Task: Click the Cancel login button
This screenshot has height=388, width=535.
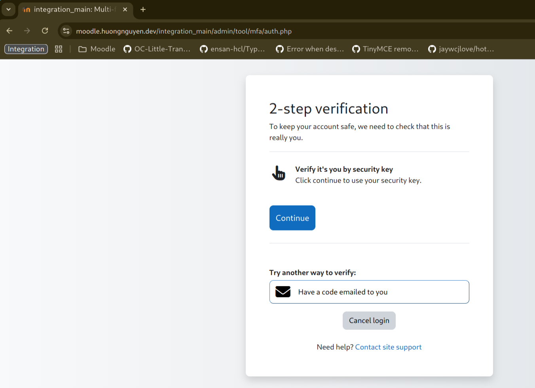Action: [x=369, y=320]
